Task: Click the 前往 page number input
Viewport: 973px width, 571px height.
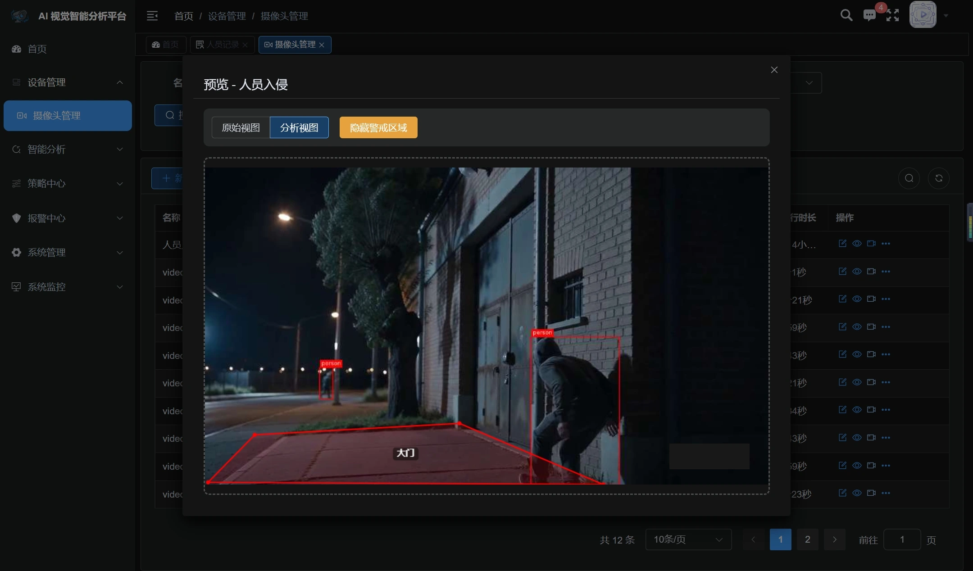Action: tap(902, 539)
